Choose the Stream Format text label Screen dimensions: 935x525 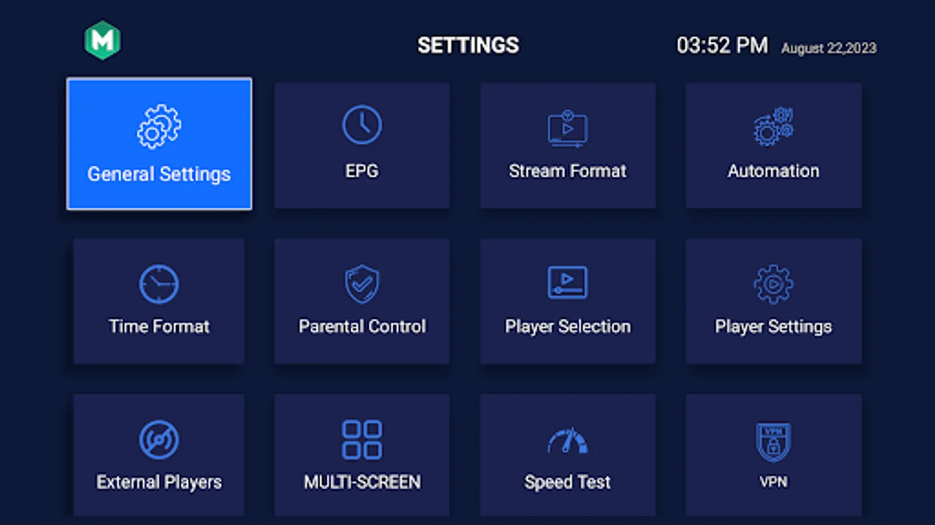coord(567,171)
